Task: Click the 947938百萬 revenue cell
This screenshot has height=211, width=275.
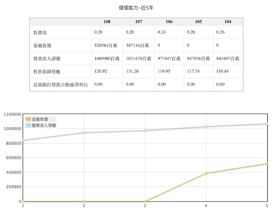Action: pyautogui.click(x=199, y=58)
